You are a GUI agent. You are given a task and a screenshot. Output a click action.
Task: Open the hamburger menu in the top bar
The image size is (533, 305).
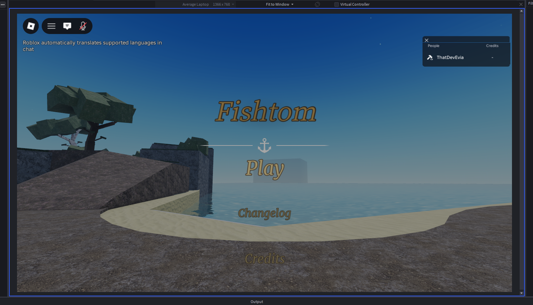point(51,26)
